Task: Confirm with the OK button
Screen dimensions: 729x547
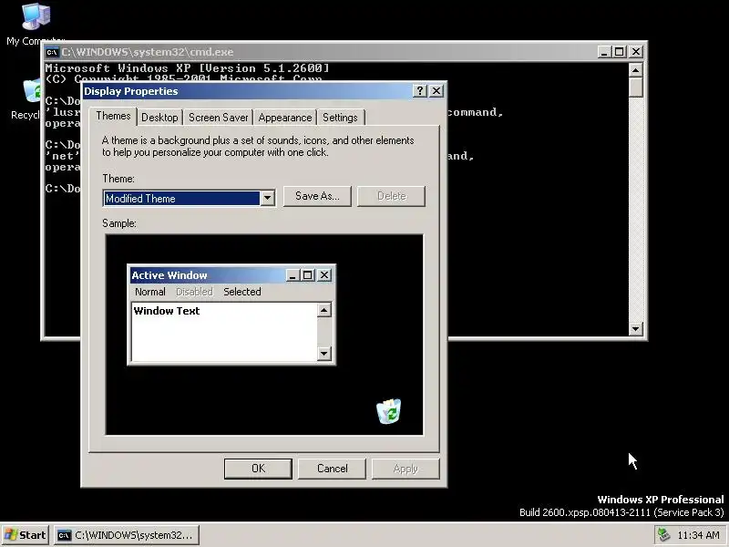Action: 258,469
